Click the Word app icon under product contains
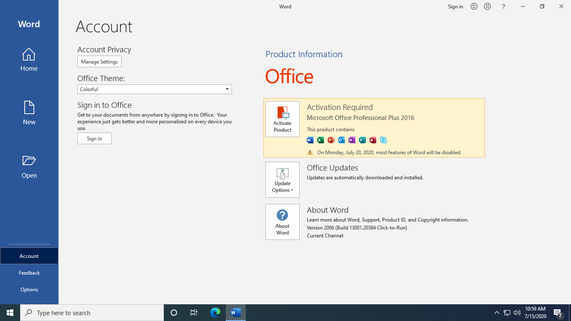The image size is (571, 321). point(310,140)
